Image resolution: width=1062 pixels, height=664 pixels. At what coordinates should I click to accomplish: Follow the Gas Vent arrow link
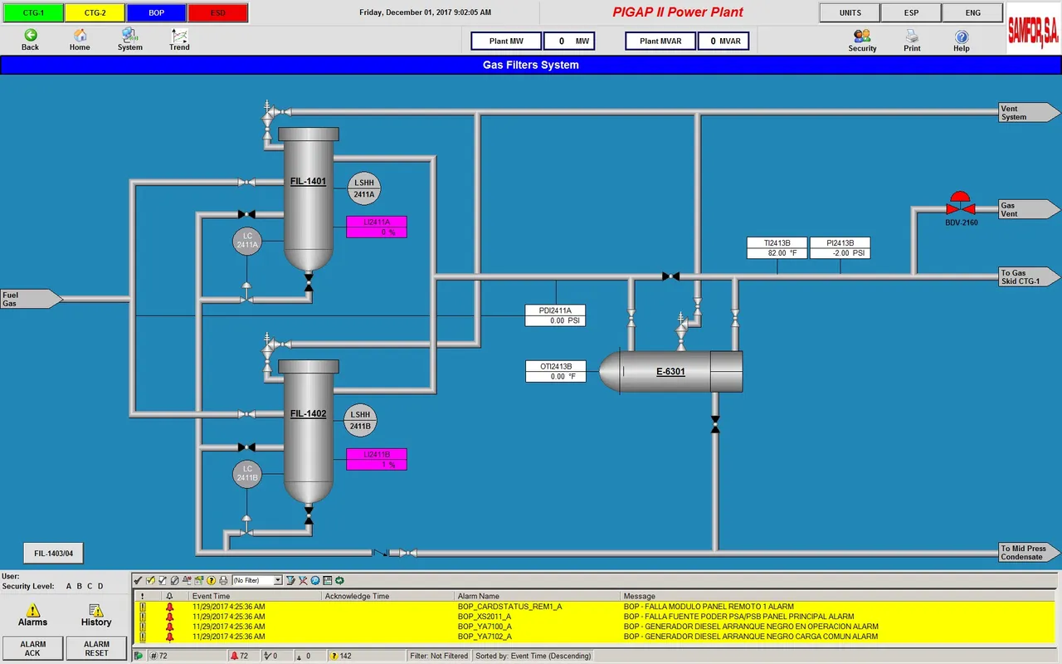tap(1029, 209)
